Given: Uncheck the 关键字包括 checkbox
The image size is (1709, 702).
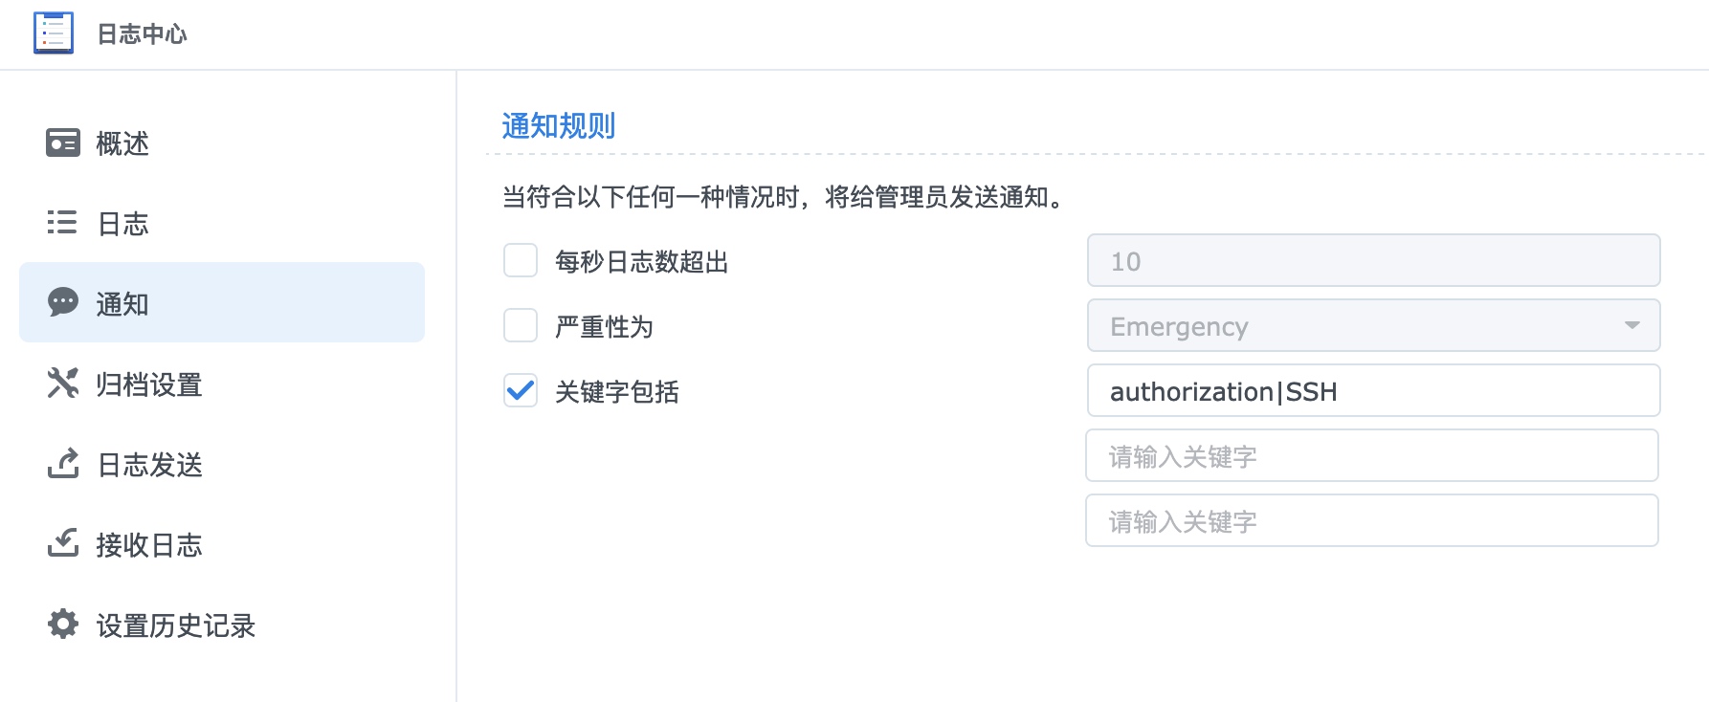Looking at the screenshot, I should coord(521,390).
